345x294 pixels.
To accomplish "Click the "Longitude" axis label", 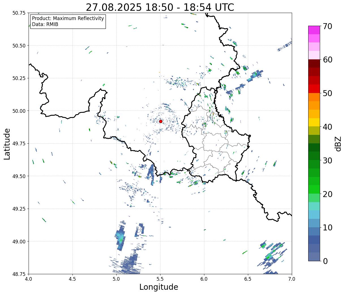I will tap(159, 287).
